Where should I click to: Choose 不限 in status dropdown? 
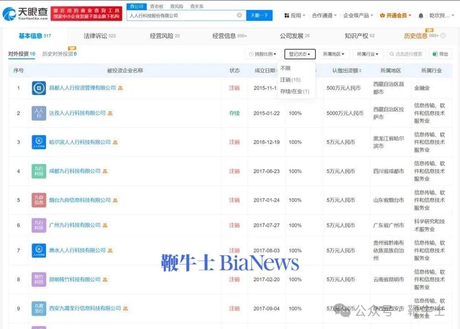[x=285, y=68]
